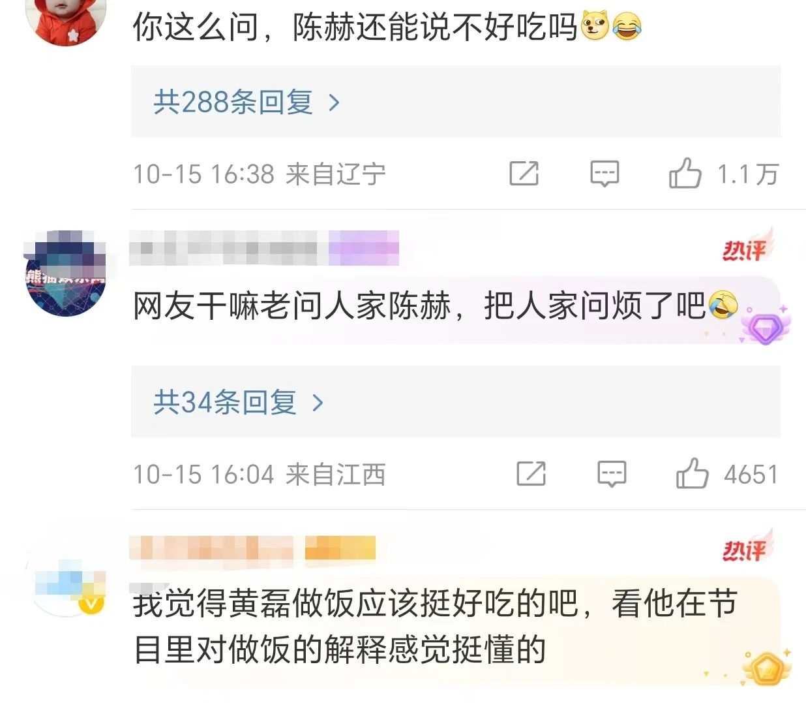This screenshot has height=703, width=806.
Task: Open the dark blue avatar profile
Action: (65, 274)
